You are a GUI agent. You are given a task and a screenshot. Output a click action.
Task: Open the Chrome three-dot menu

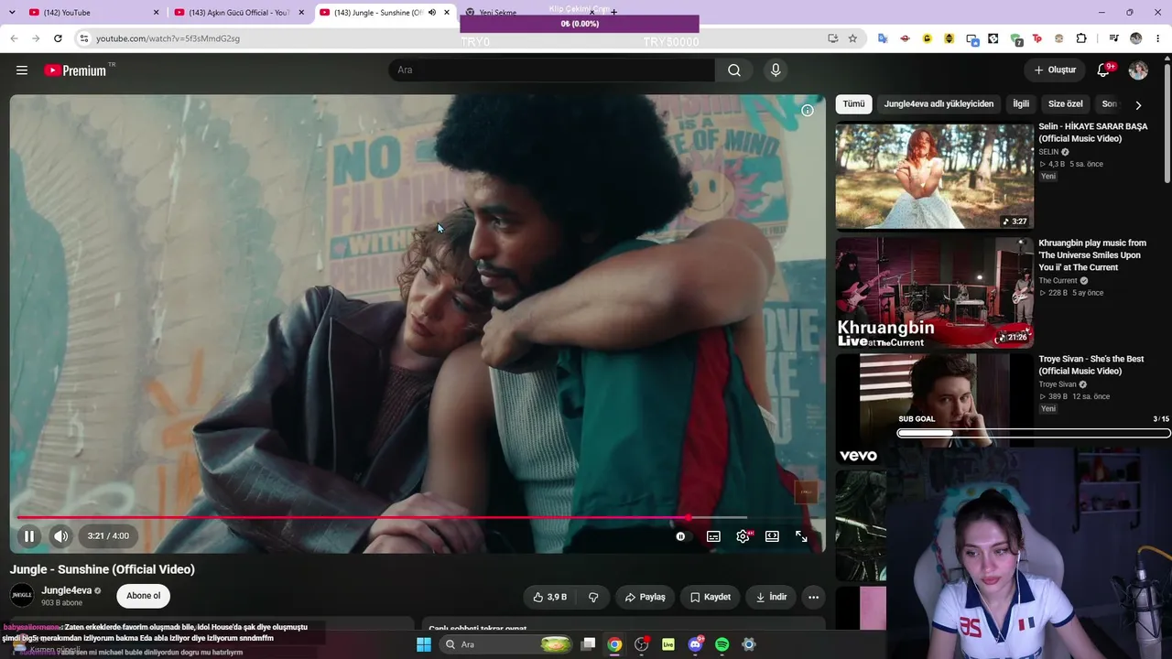(x=1158, y=38)
